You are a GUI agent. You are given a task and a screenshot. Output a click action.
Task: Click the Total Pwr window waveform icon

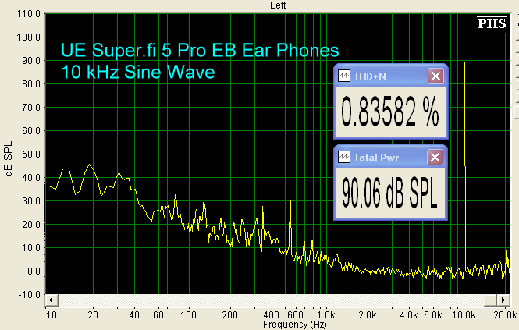point(343,157)
